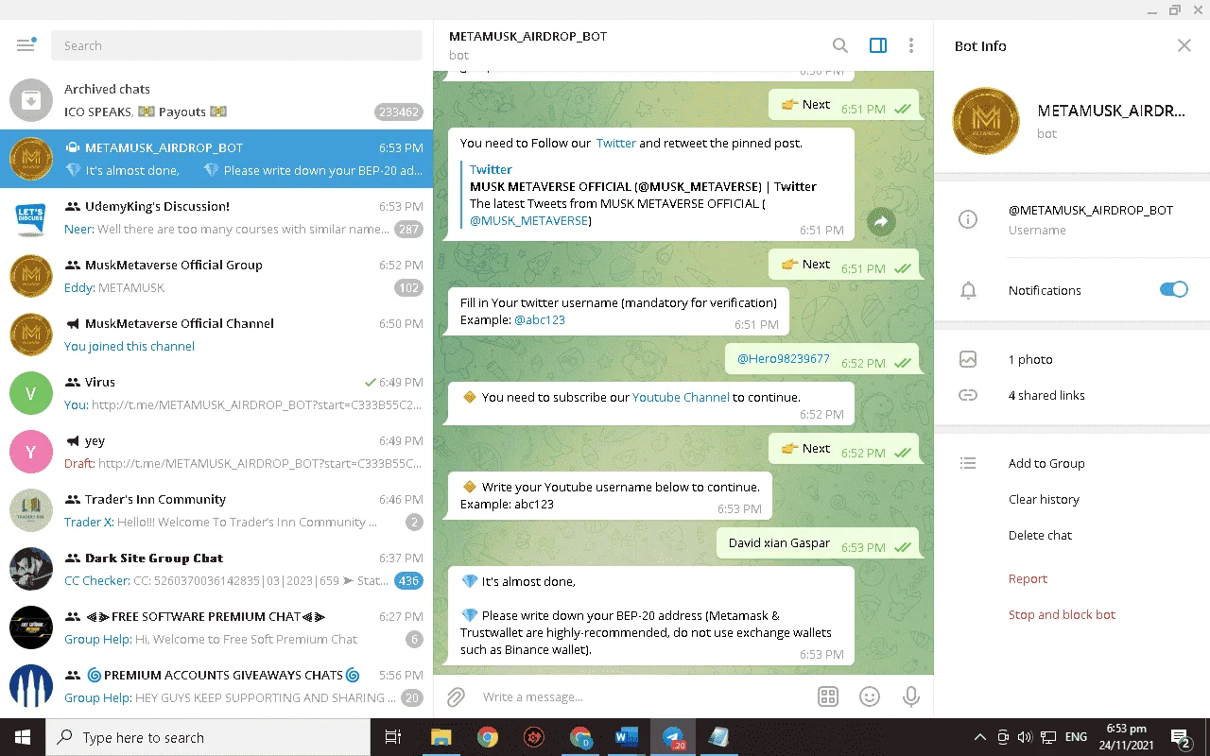
Task: Open Dark Site Group Chat
Action: tap(216, 569)
